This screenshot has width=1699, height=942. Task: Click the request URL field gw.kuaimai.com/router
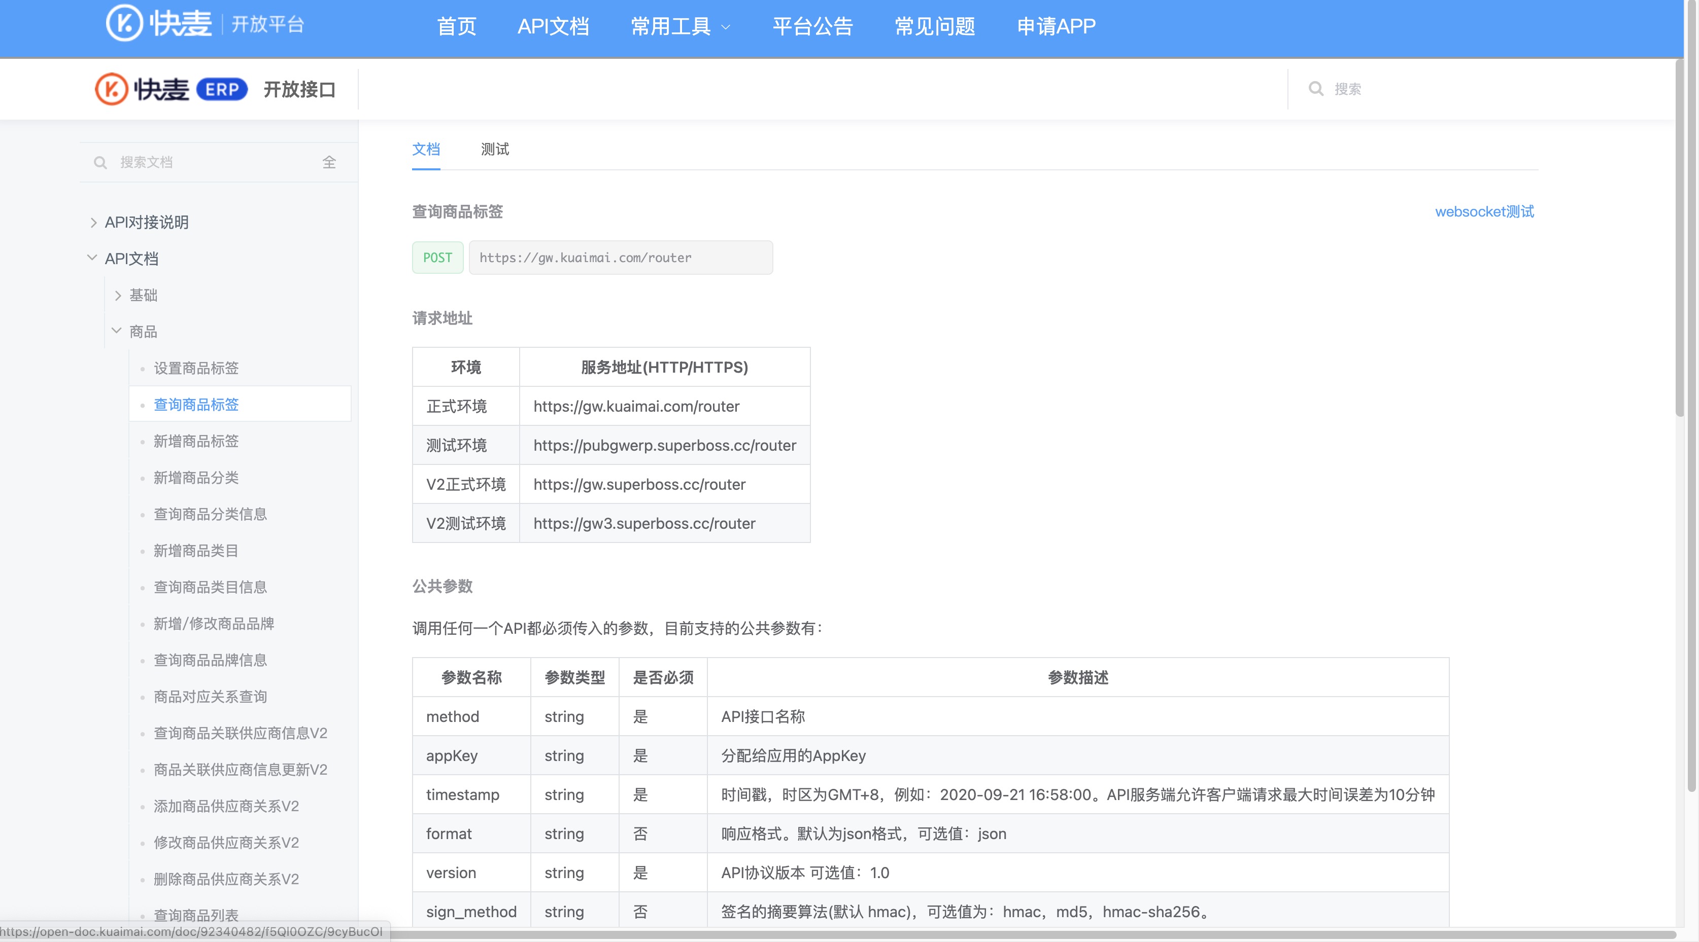click(x=621, y=258)
